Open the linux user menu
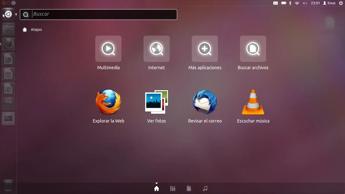The height and width of the screenshot is (194, 345). pyautogui.click(x=329, y=3)
